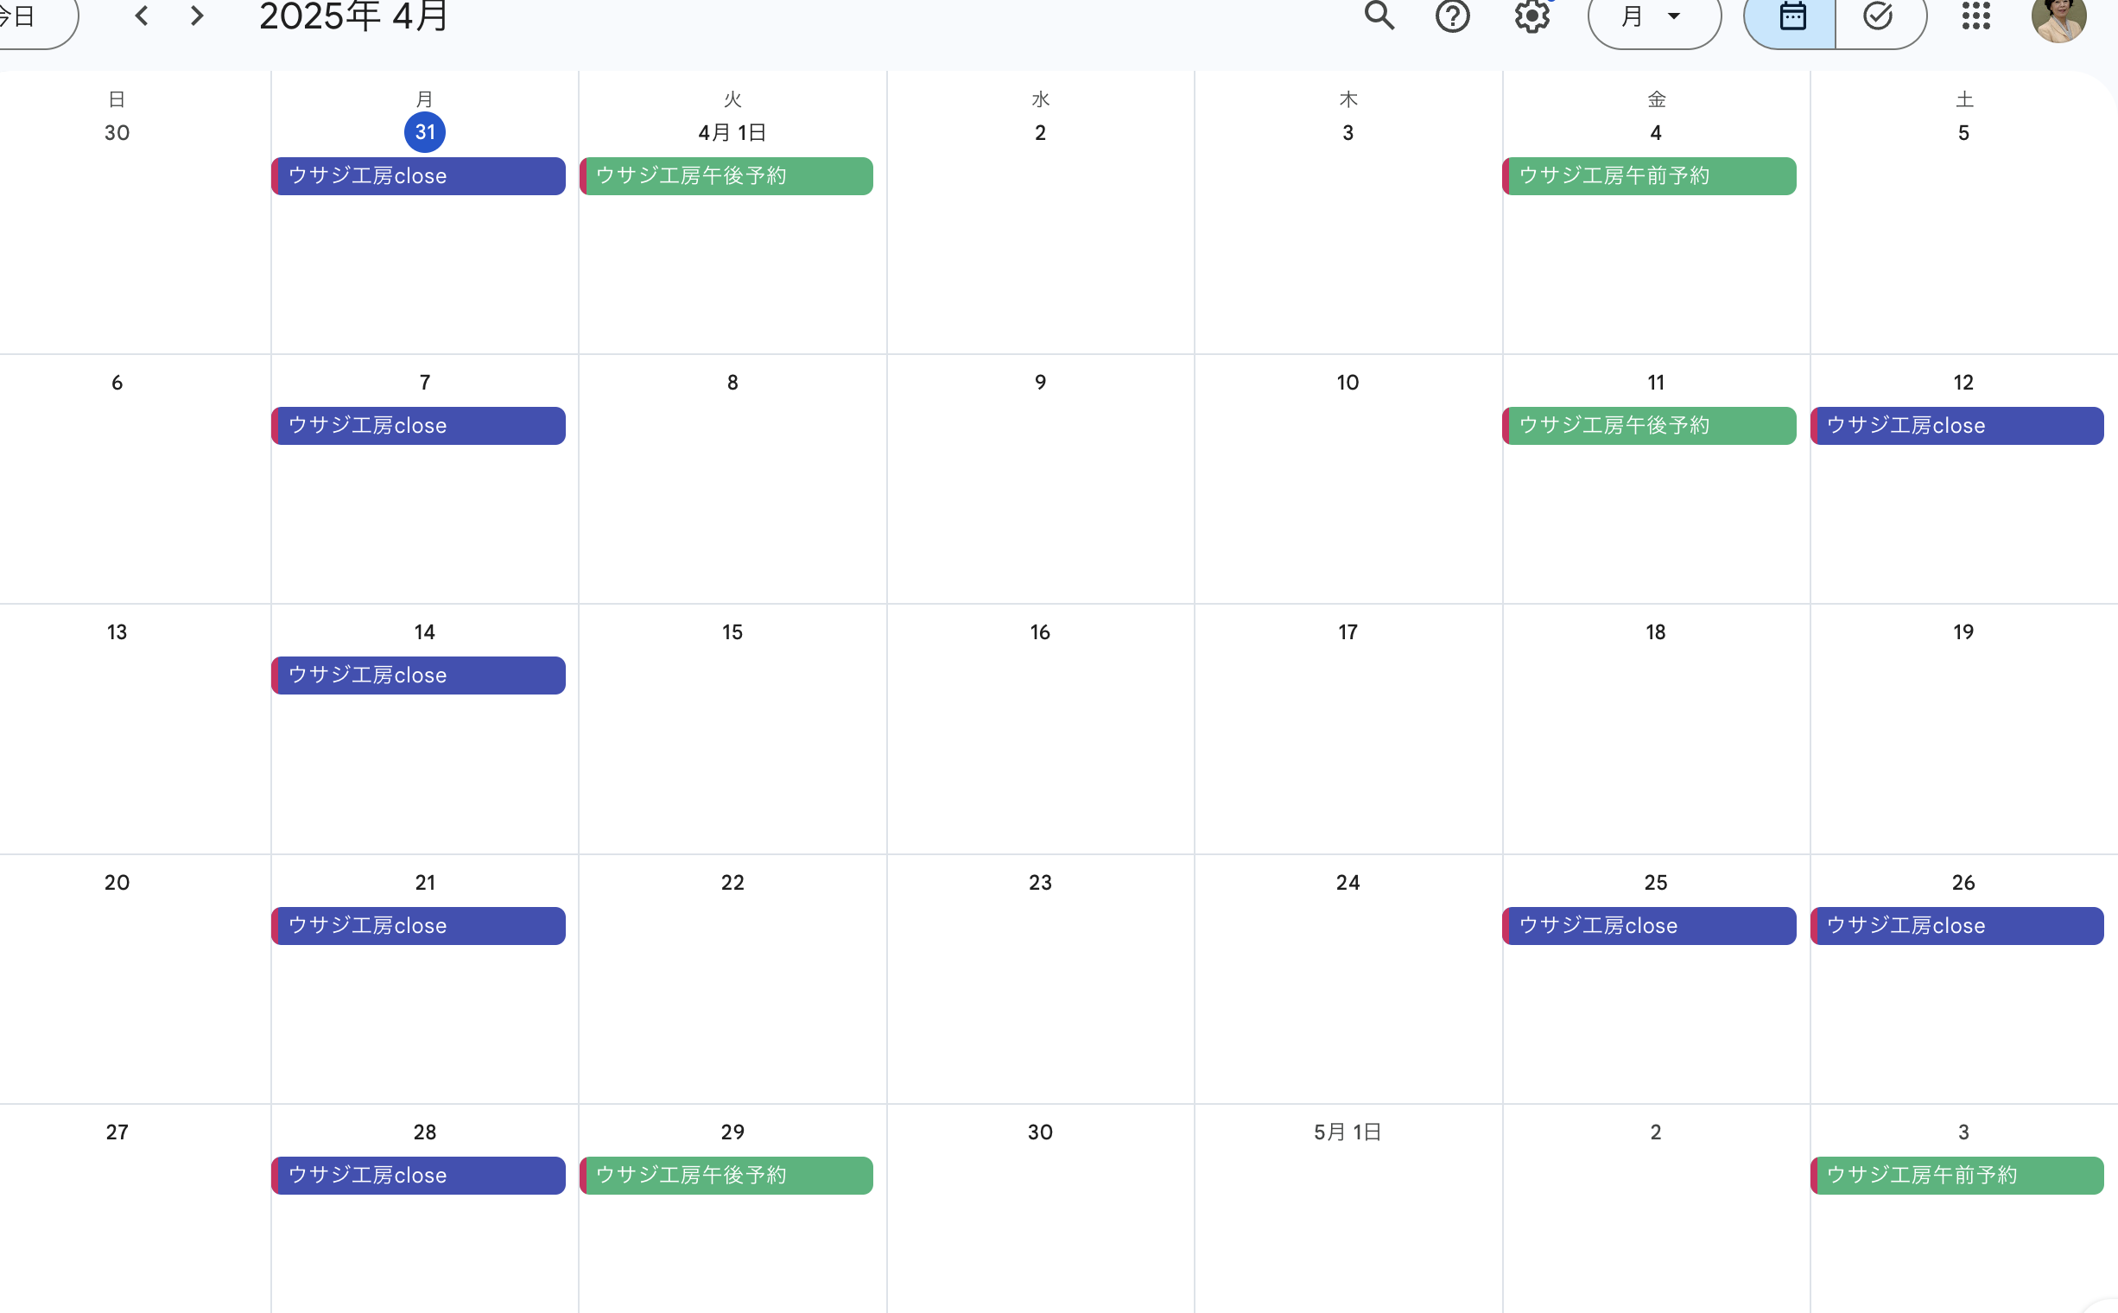Open ウサジ工房午後予約 event on the 29th

pos(726,1175)
